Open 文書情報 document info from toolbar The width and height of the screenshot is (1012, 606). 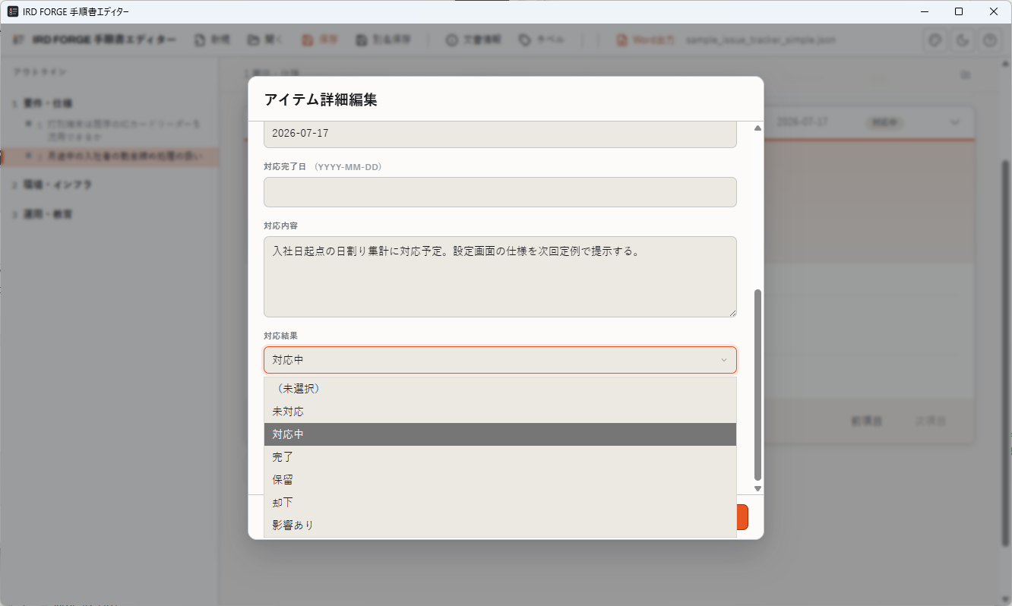(x=473, y=40)
